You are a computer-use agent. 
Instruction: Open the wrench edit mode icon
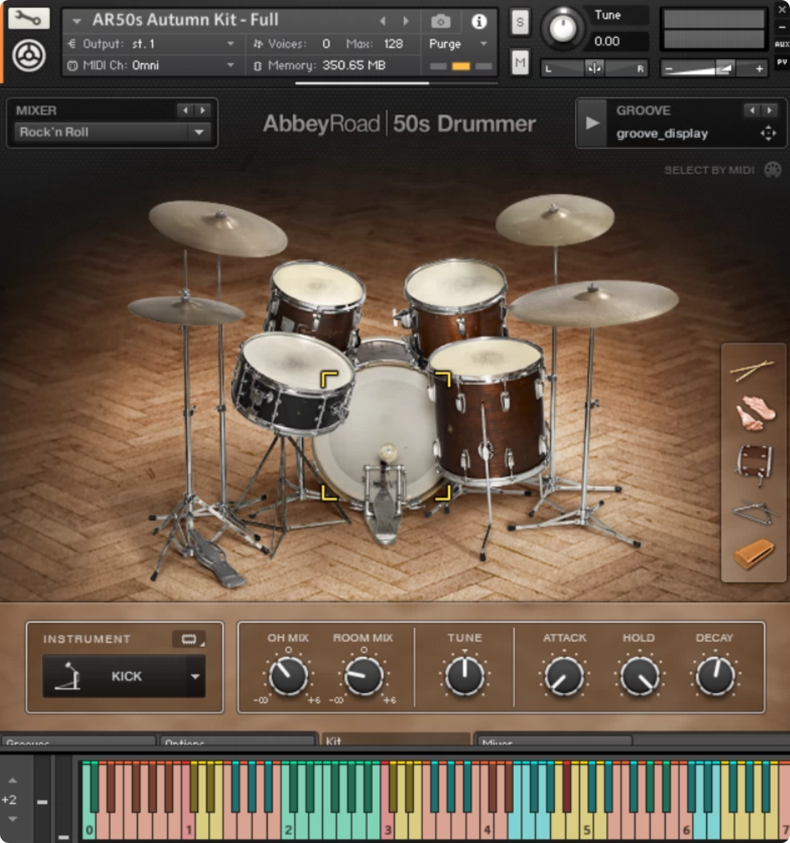pos(28,18)
